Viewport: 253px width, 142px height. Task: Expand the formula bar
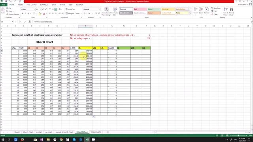point(251,22)
